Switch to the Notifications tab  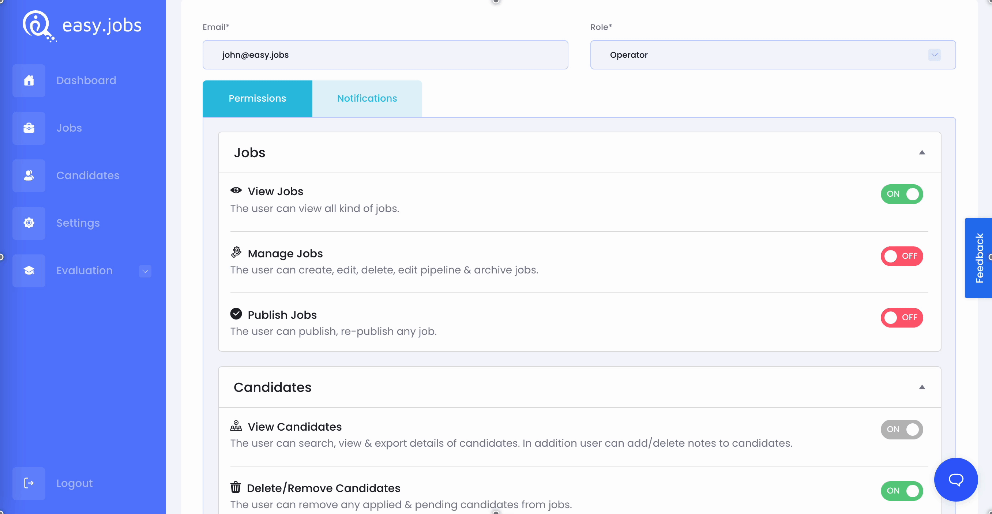point(367,99)
